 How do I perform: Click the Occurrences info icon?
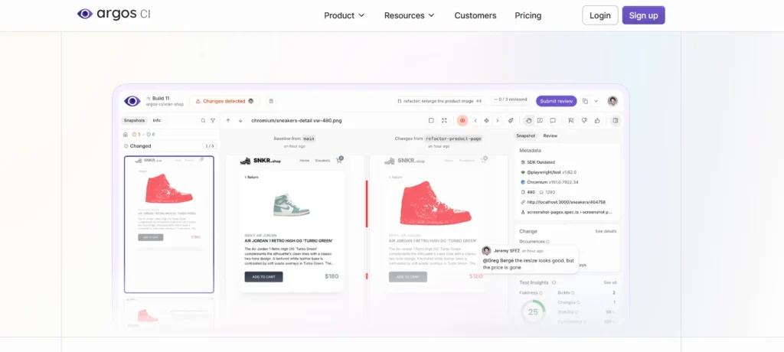coord(547,242)
